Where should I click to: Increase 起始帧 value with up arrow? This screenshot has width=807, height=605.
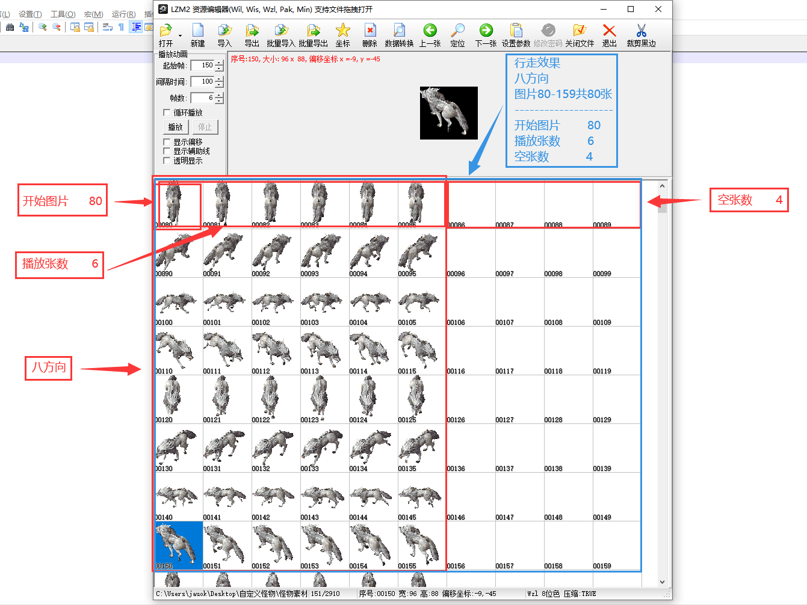(x=219, y=63)
